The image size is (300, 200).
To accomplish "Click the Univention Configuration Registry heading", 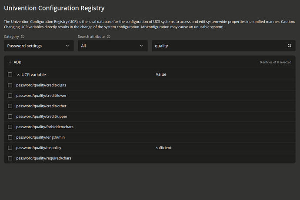I will point(54,8).
